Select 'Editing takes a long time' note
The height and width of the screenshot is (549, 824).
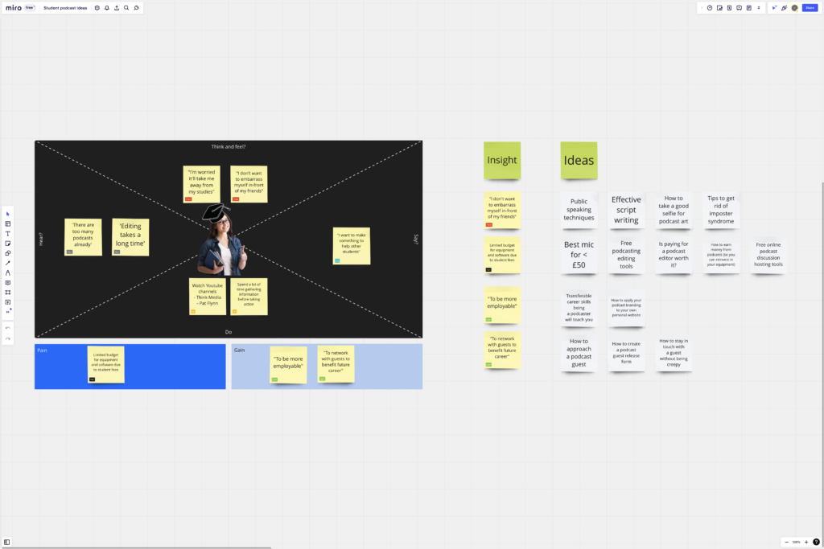(x=130, y=236)
